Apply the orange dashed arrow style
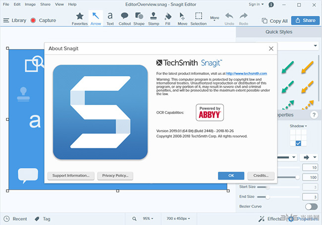Image resolution: width=322 pixels, height=225 pixels. pyautogui.click(x=308, y=87)
